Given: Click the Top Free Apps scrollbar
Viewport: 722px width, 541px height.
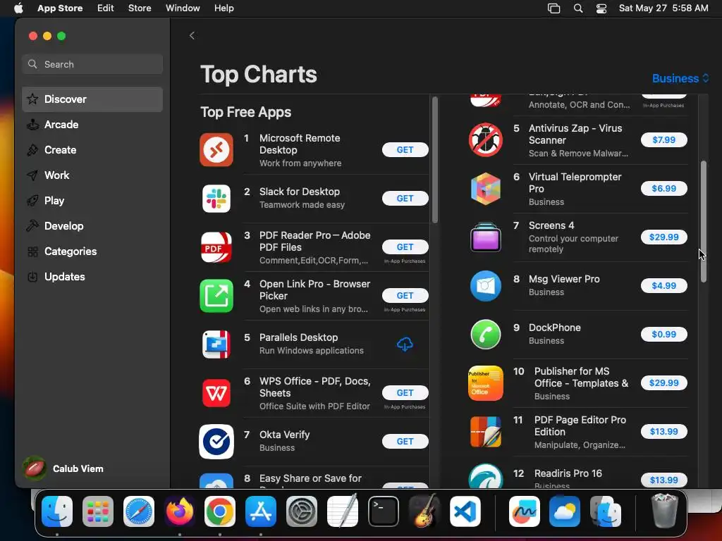Looking at the screenshot, I should [x=435, y=160].
